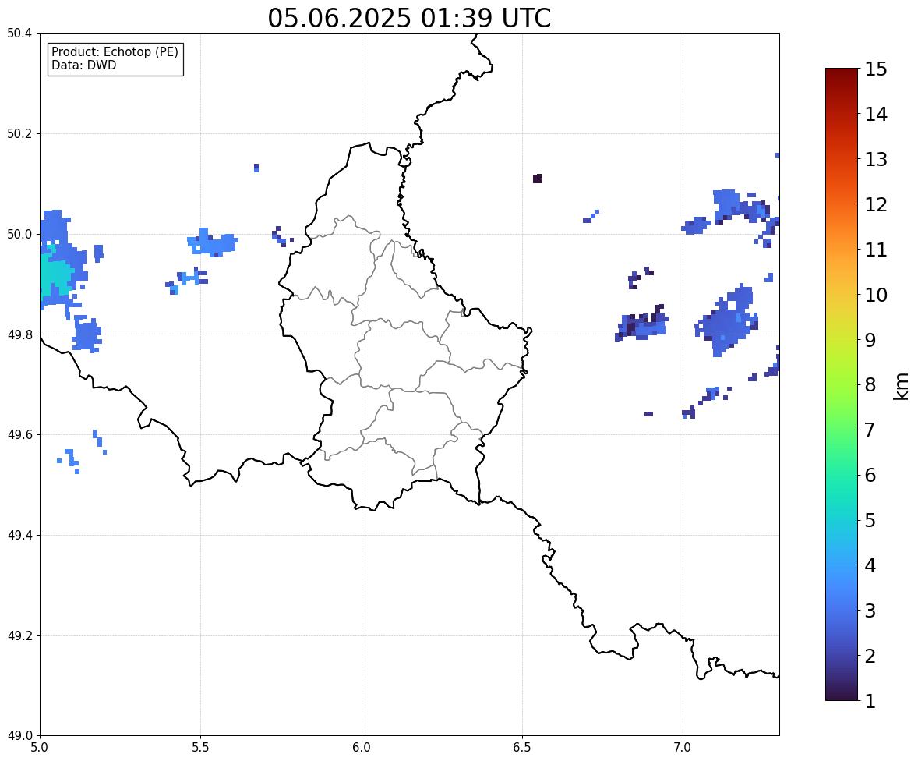Click the colorbar at the 15 km level

[x=842, y=69]
